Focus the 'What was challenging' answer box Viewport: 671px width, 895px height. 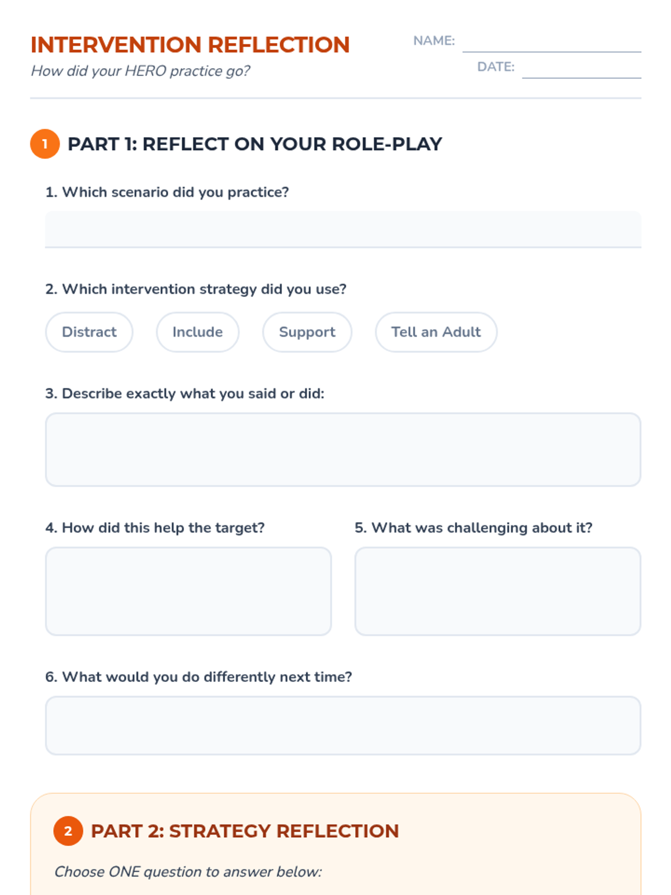coord(498,591)
